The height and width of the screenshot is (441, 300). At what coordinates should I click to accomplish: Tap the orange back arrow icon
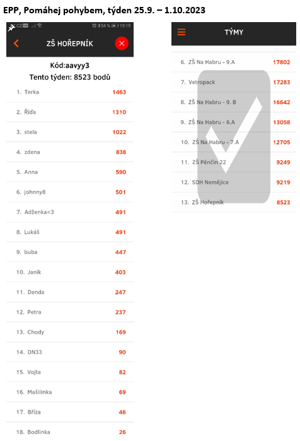pos(16,44)
